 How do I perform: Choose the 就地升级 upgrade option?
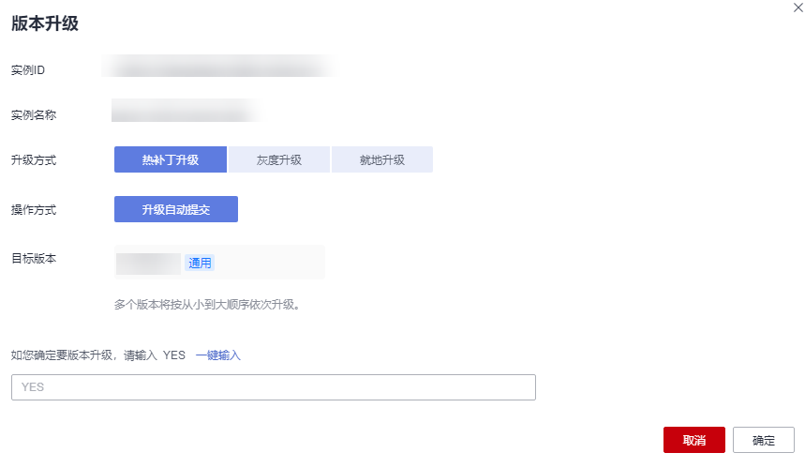[382, 159]
